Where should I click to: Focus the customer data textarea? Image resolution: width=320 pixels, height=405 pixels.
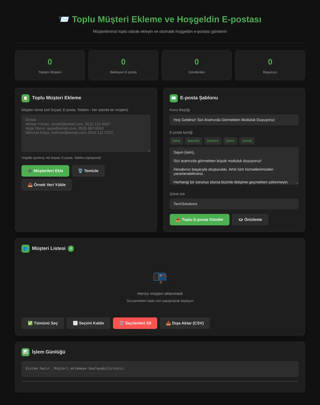click(x=86, y=133)
